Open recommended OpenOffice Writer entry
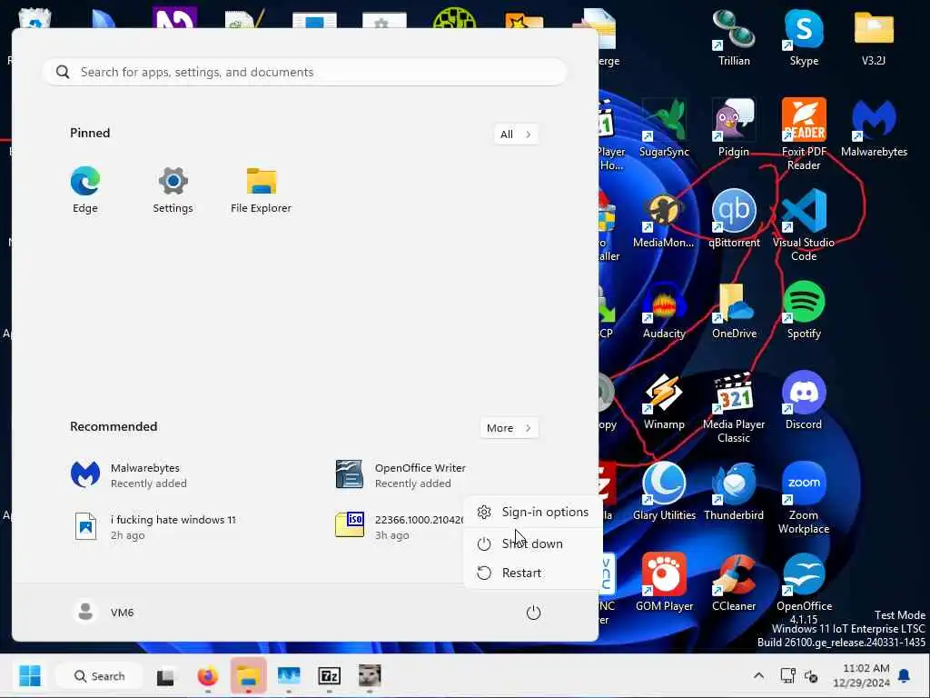This screenshot has height=698, width=930. coord(401,474)
